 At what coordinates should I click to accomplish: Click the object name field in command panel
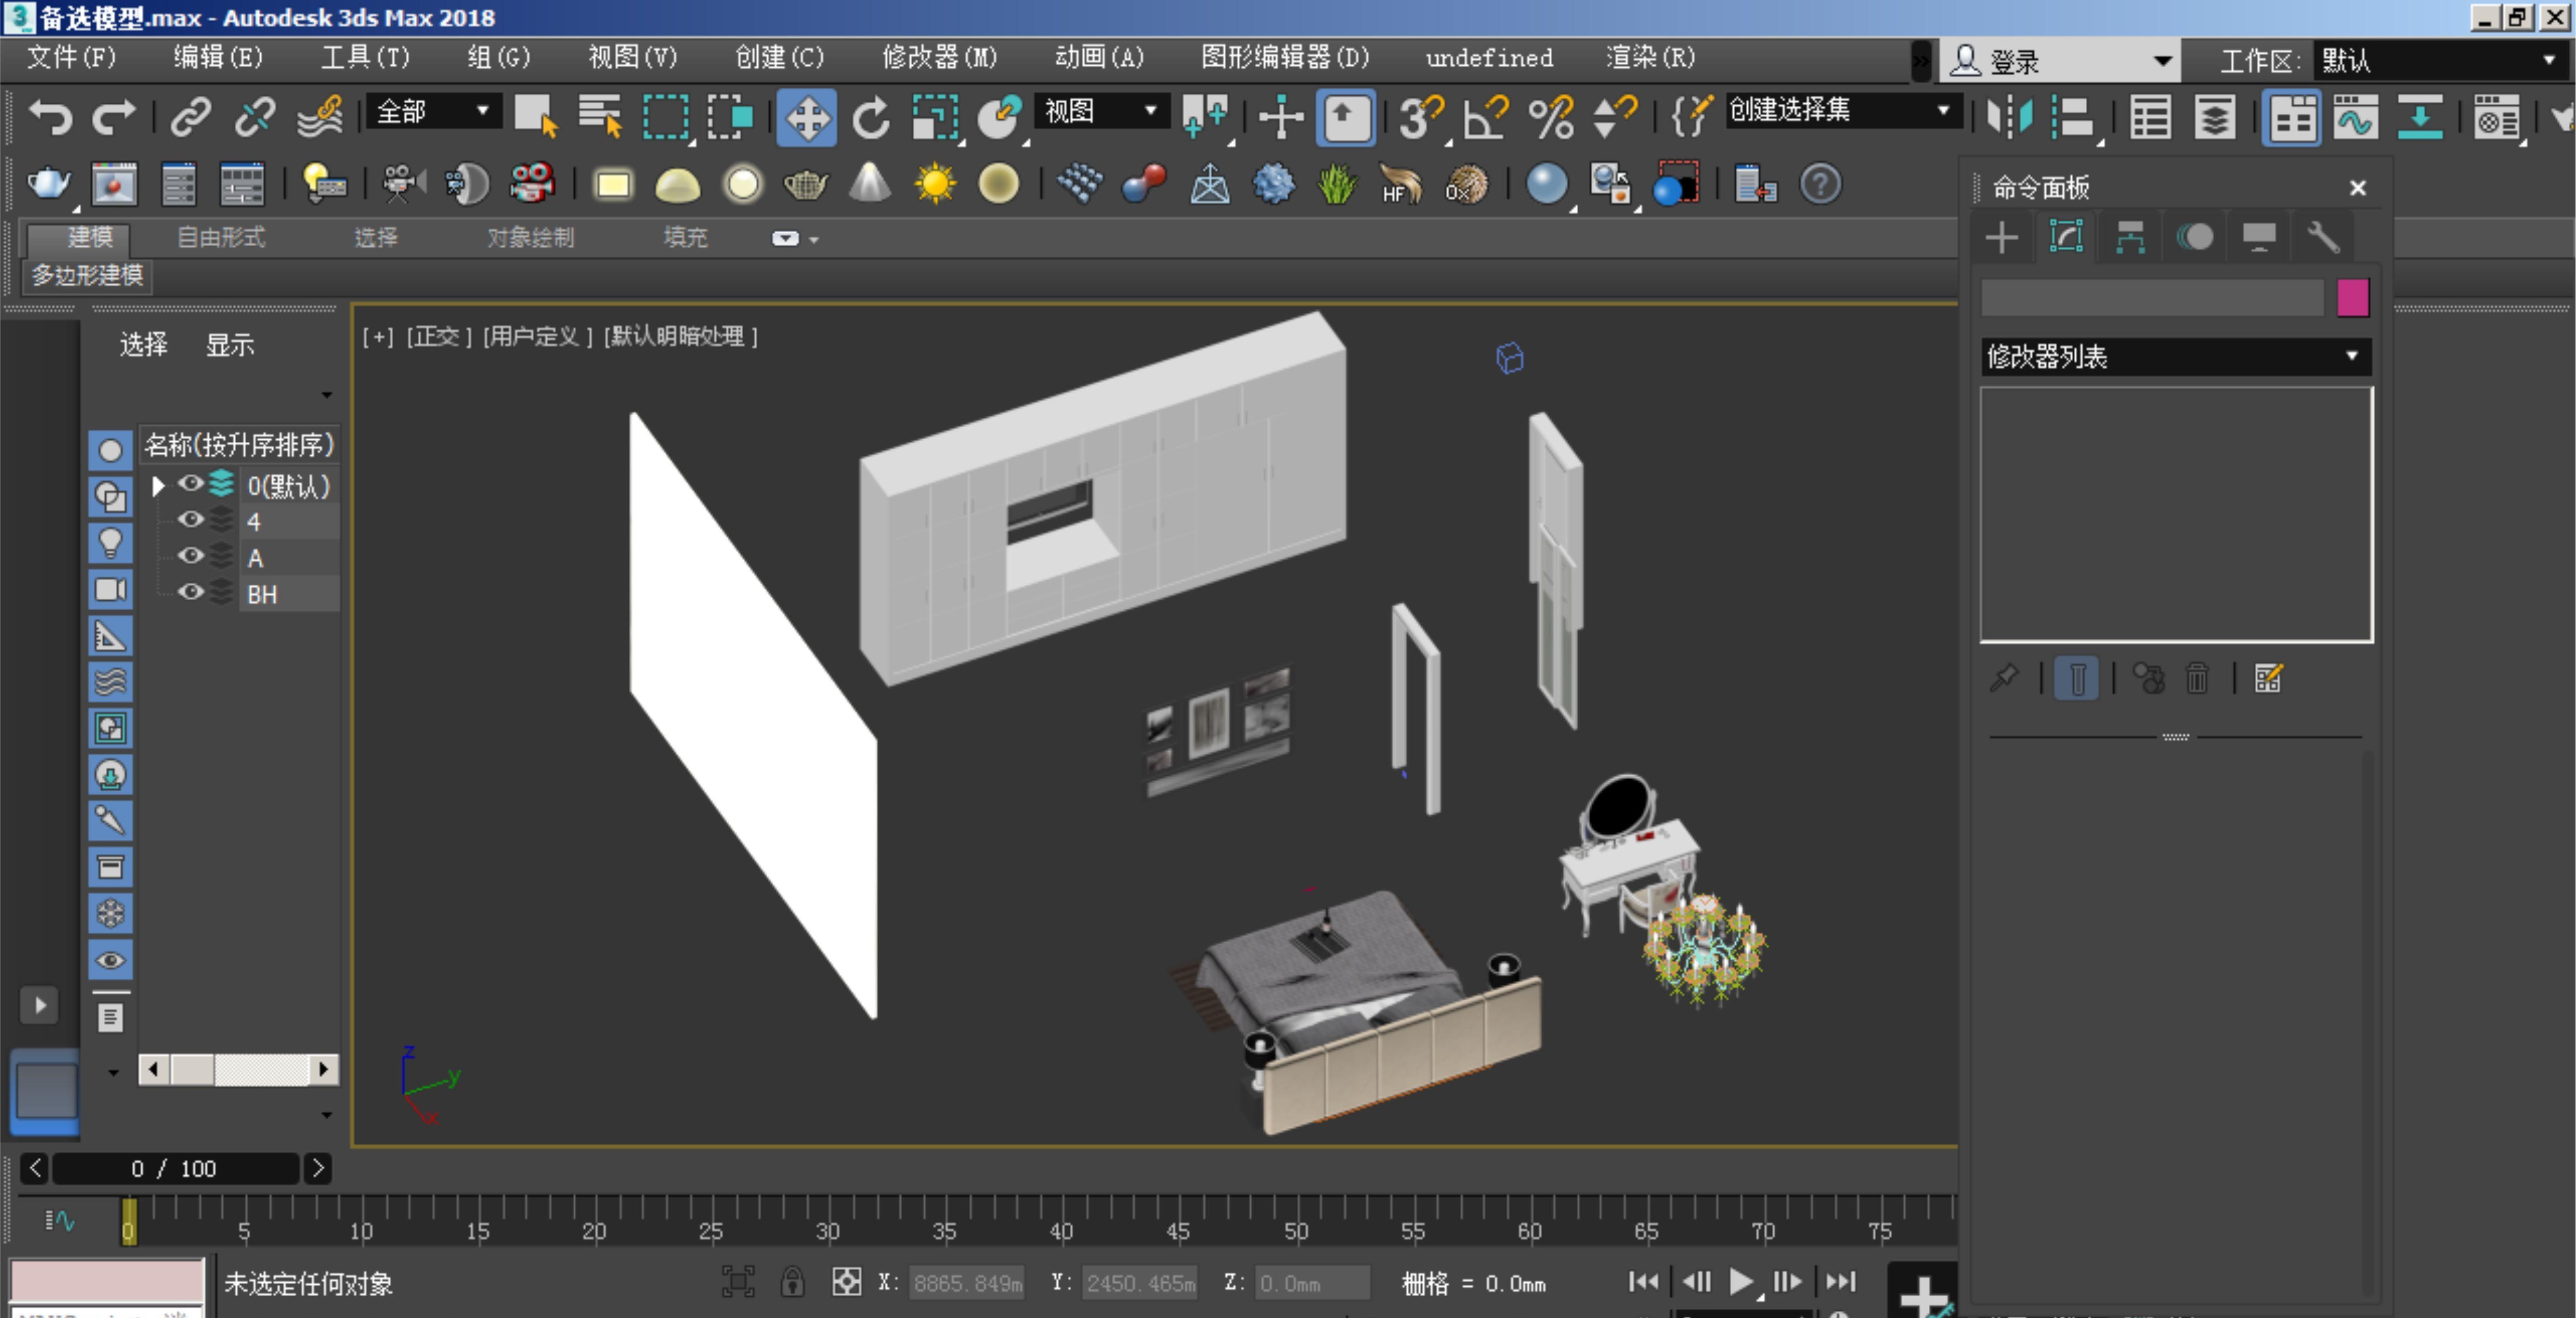2152,298
